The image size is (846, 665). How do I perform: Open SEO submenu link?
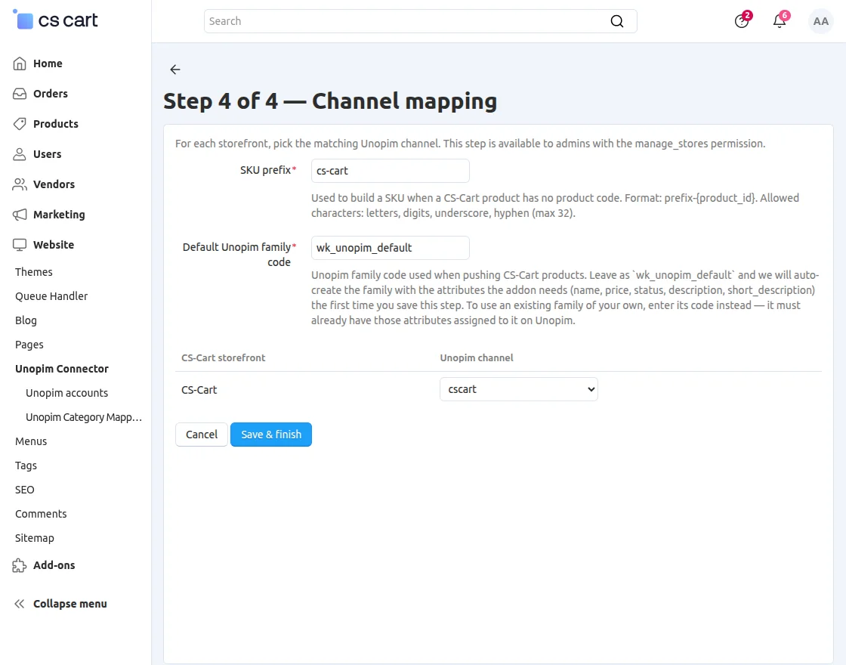tap(25, 490)
